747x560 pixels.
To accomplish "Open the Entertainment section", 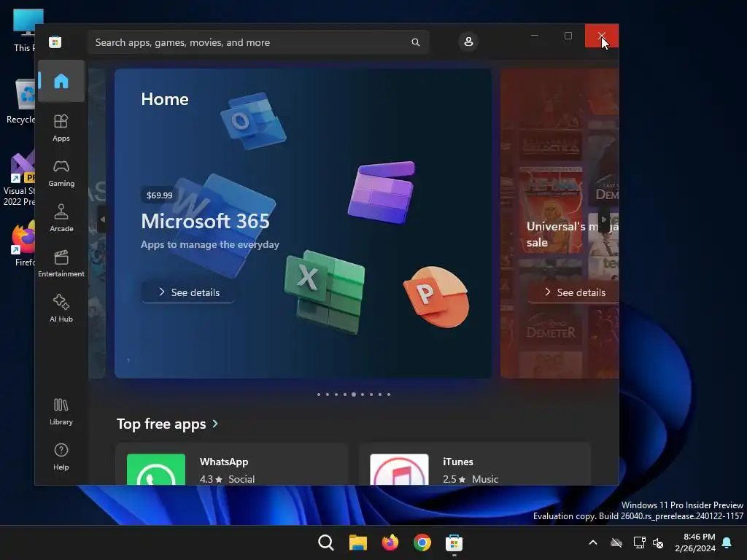I will point(61,263).
